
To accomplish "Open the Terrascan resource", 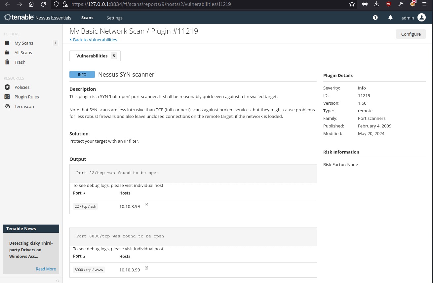I will (24, 106).
